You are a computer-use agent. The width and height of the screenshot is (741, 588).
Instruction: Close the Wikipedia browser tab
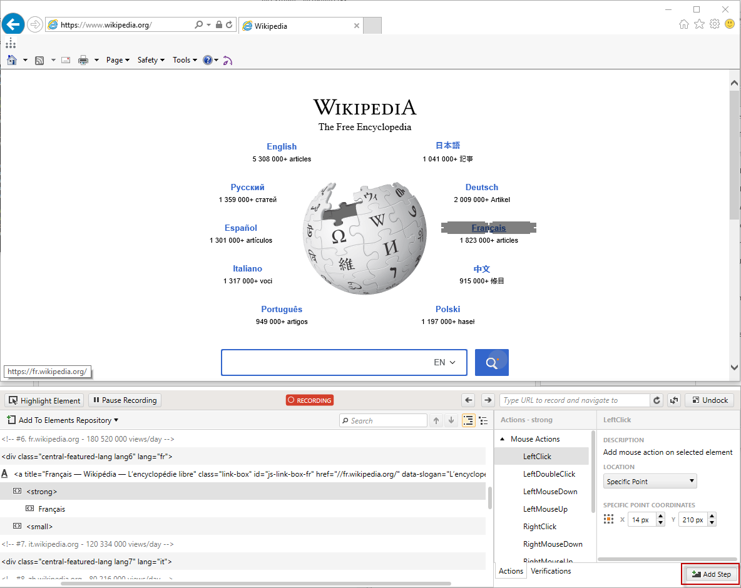point(356,26)
